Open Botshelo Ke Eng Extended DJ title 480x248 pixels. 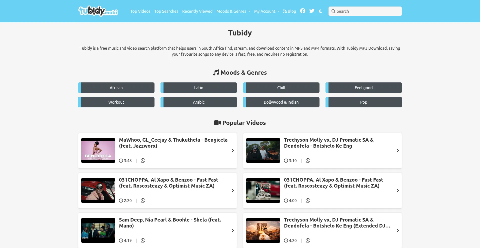[x=337, y=223]
